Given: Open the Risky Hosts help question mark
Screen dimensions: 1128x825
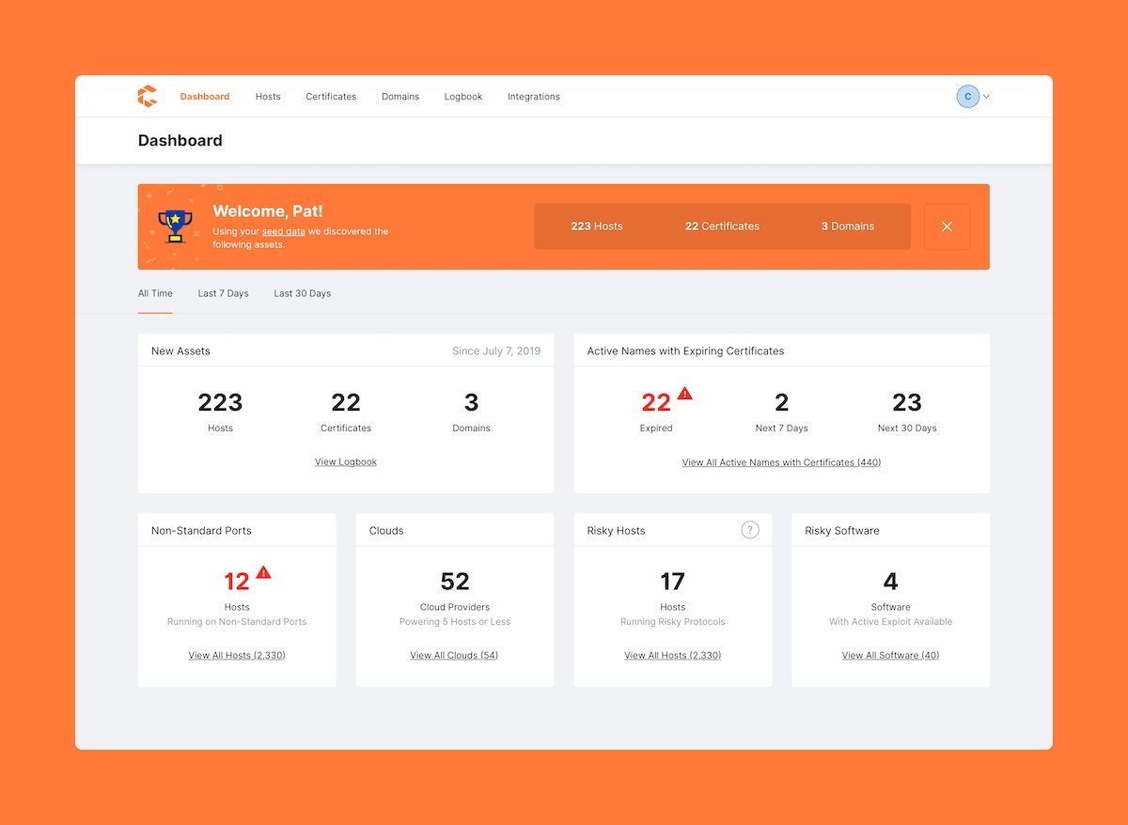Looking at the screenshot, I should click(749, 530).
